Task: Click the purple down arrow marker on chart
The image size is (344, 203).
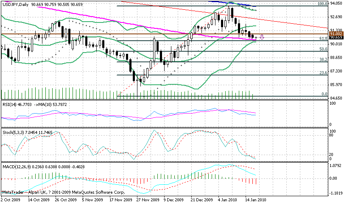Action: click(x=262, y=37)
